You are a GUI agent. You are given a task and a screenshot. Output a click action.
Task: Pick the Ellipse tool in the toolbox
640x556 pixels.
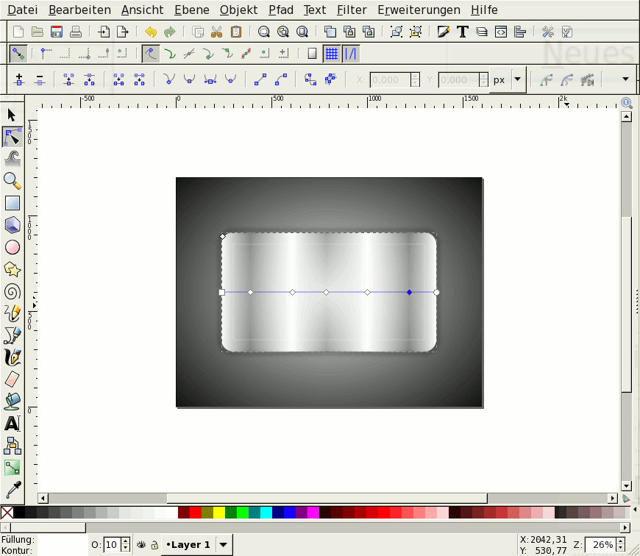click(12, 247)
